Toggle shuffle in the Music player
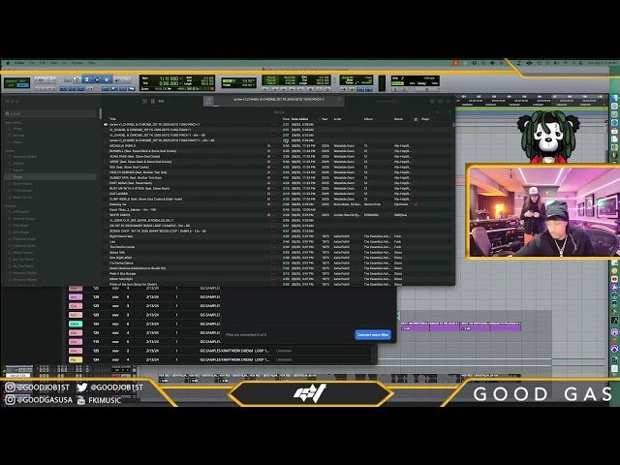This screenshot has height=465, width=620. tap(144, 101)
